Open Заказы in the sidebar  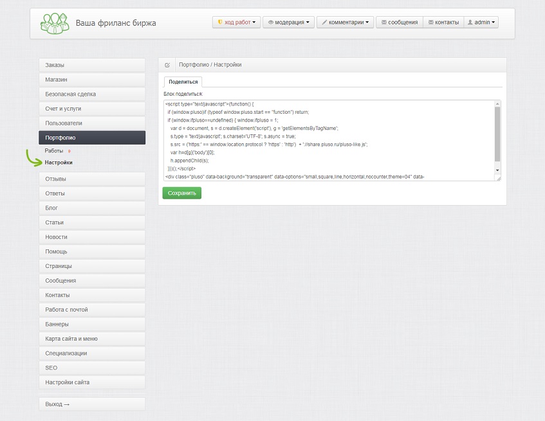coord(92,65)
